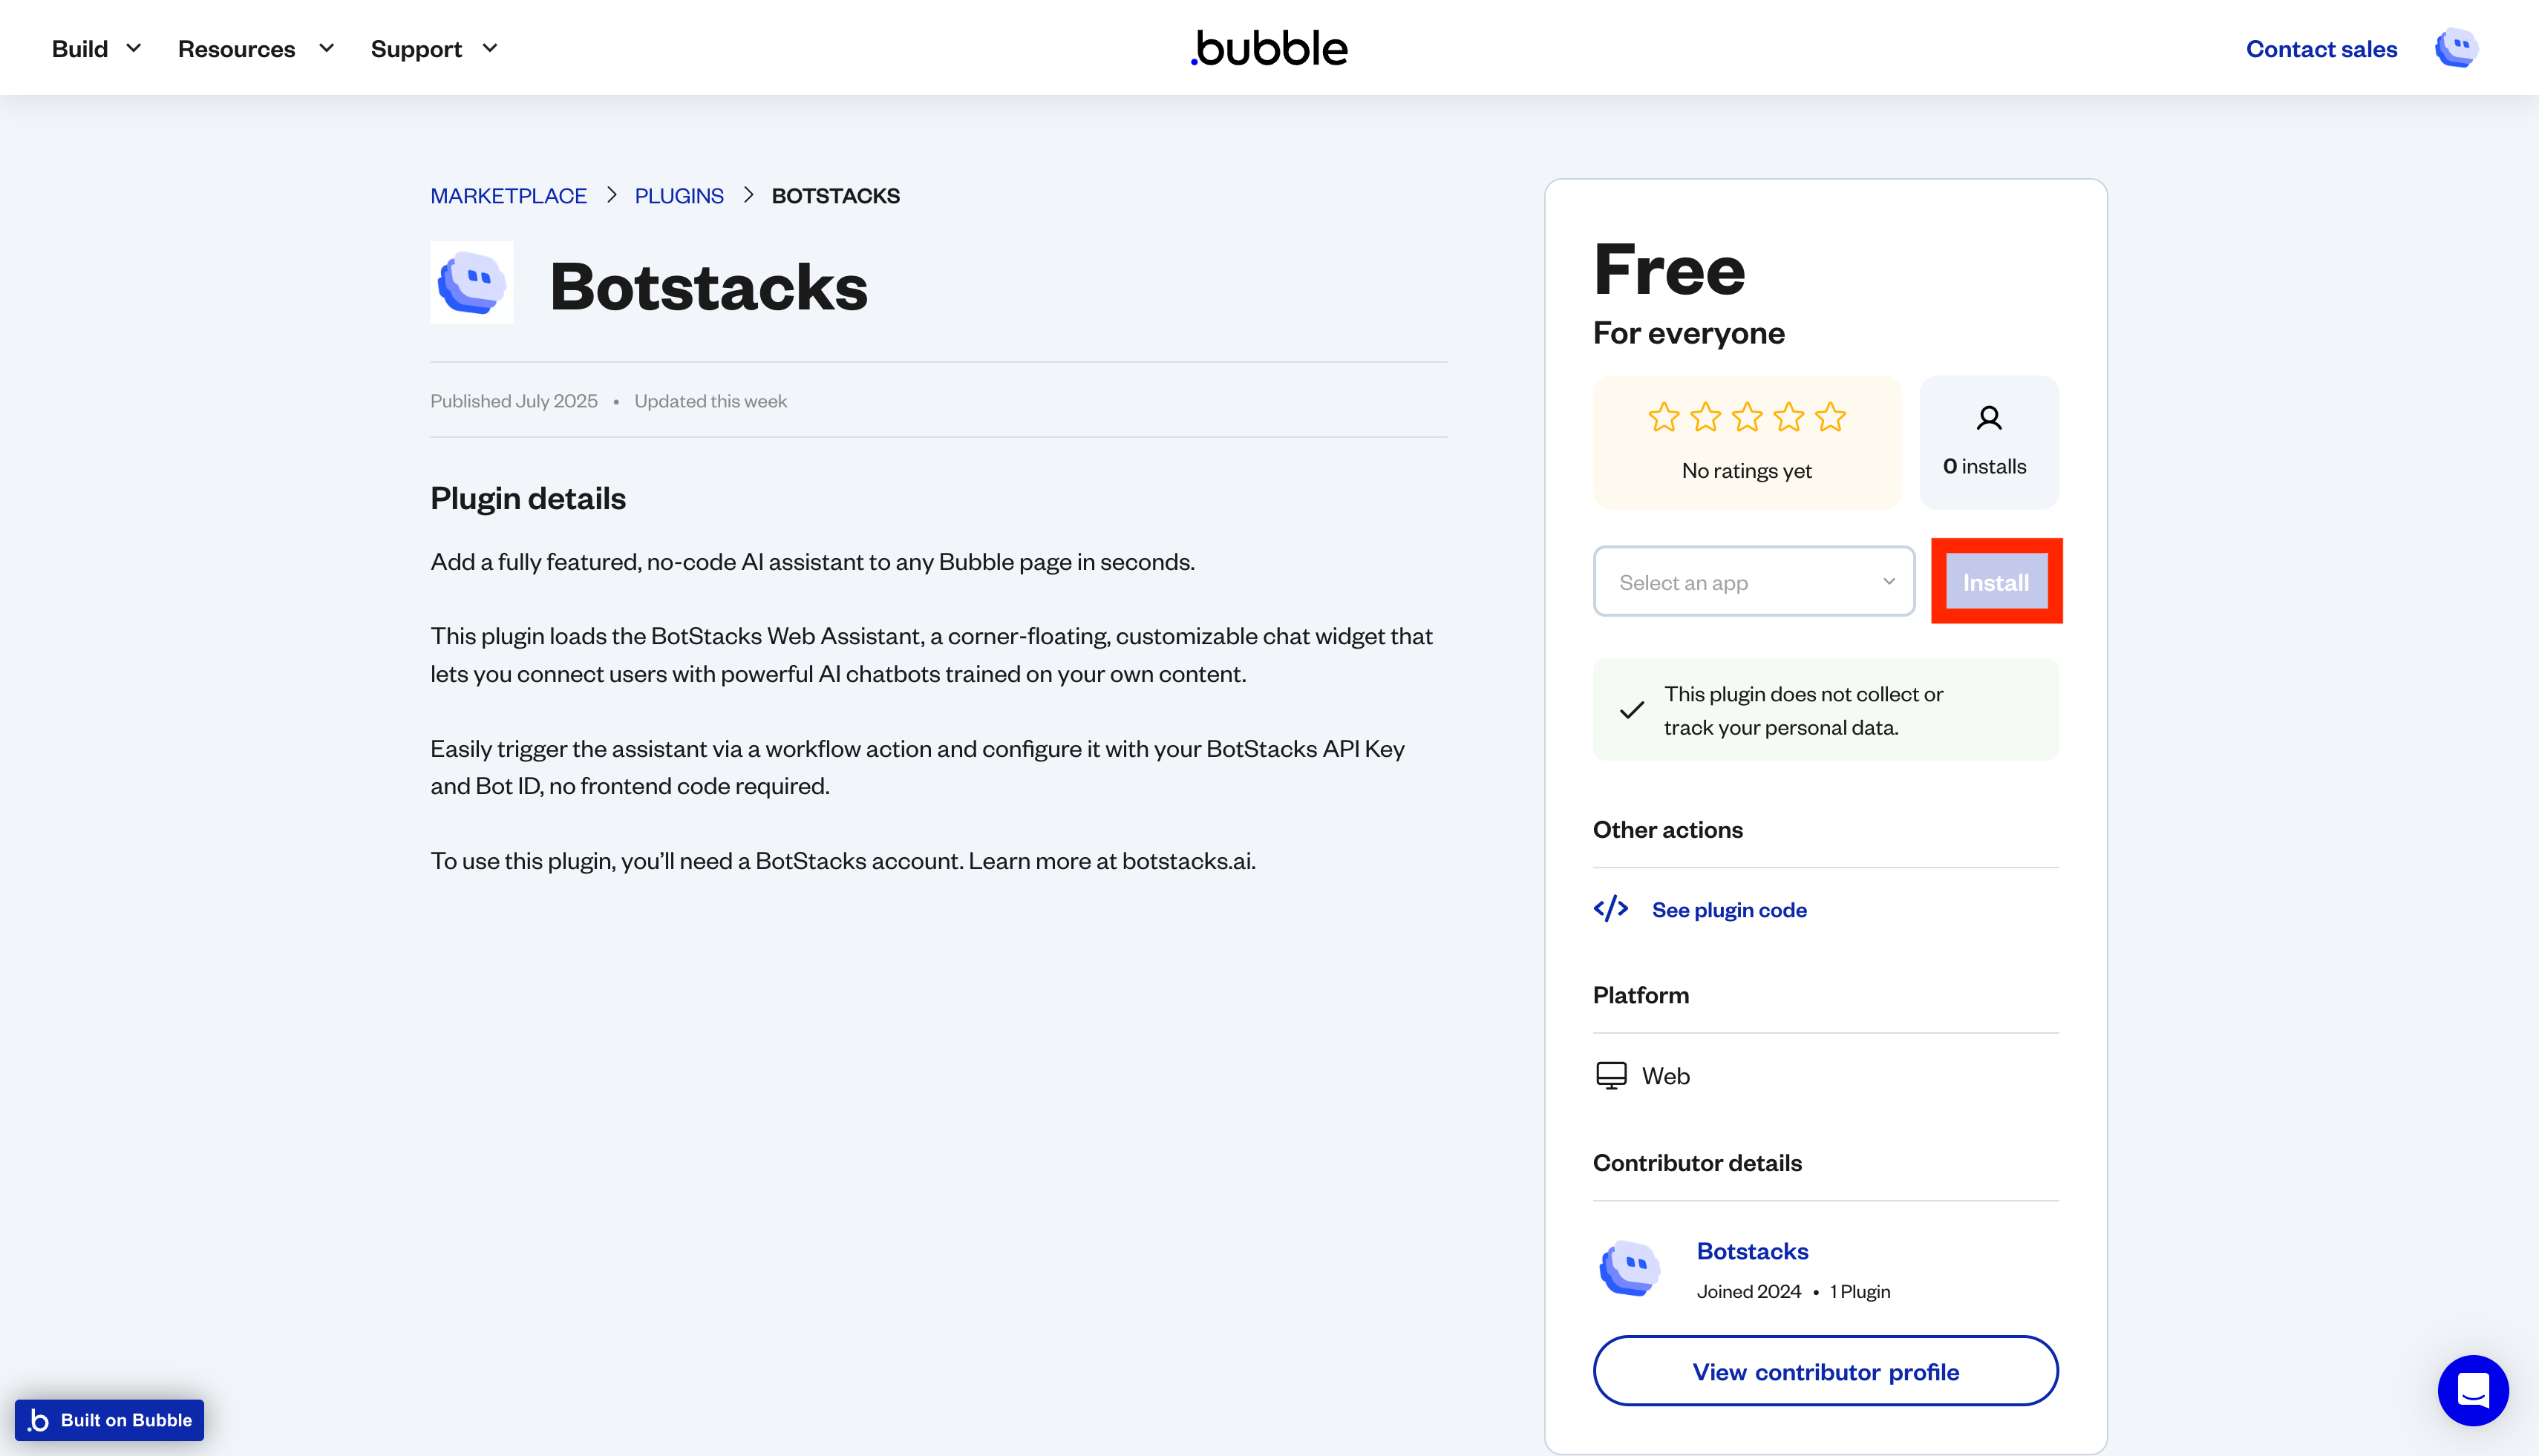
Task: Expand the Resources menu
Action: click(255, 48)
